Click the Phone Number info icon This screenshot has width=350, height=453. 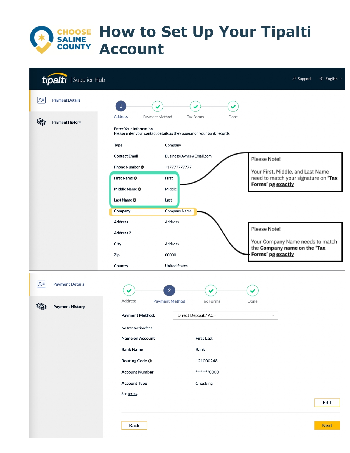(x=142, y=167)
